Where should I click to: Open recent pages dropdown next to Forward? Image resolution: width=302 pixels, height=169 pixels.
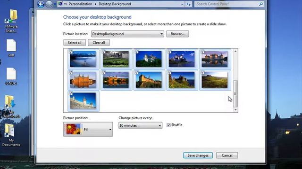click(x=55, y=4)
